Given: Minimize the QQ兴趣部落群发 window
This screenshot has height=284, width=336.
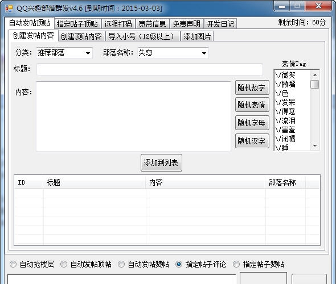Looking at the screenshot, I should [282, 6].
